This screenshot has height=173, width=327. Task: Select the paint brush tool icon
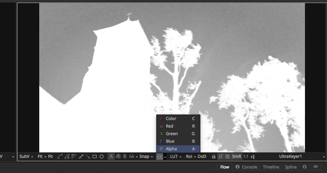81,156
